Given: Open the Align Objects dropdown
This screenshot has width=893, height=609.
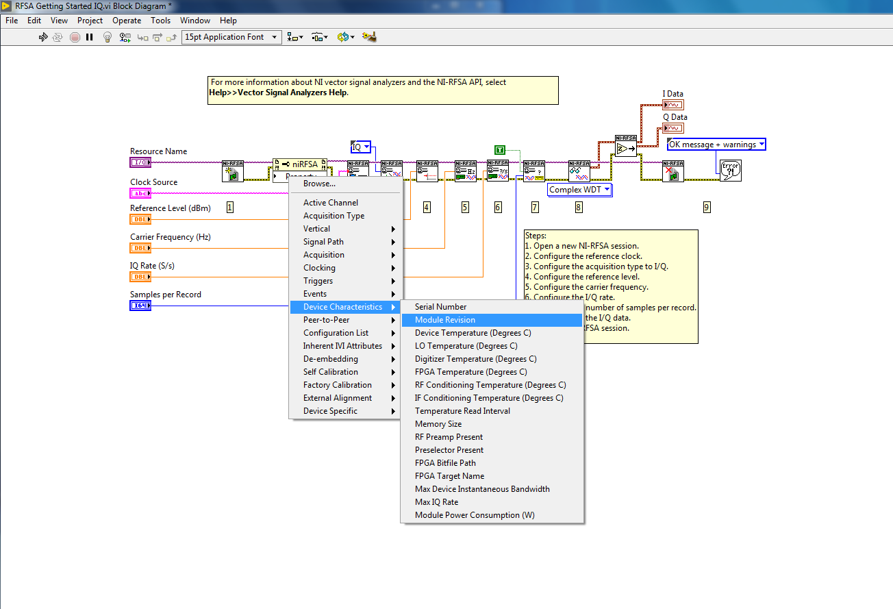Looking at the screenshot, I should [x=297, y=37].
